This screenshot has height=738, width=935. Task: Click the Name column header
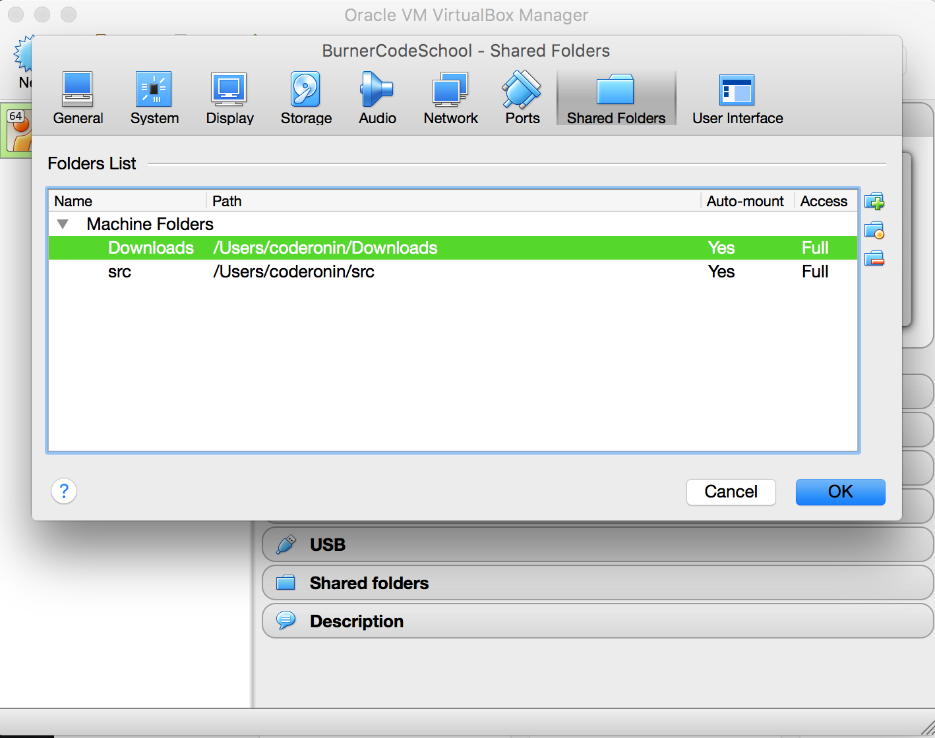127,201
